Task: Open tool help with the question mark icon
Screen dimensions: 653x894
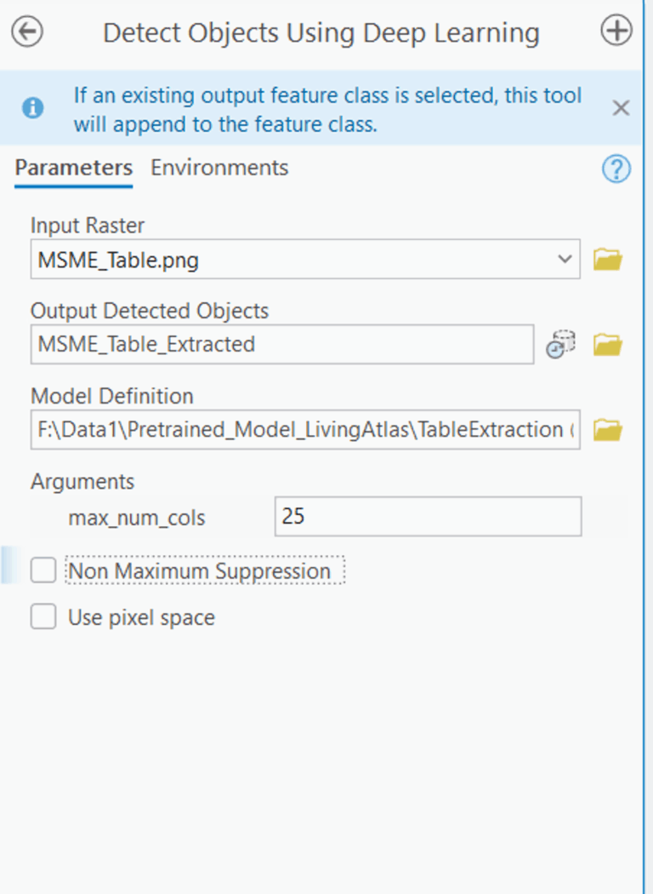Action: [x=616, y=169]
